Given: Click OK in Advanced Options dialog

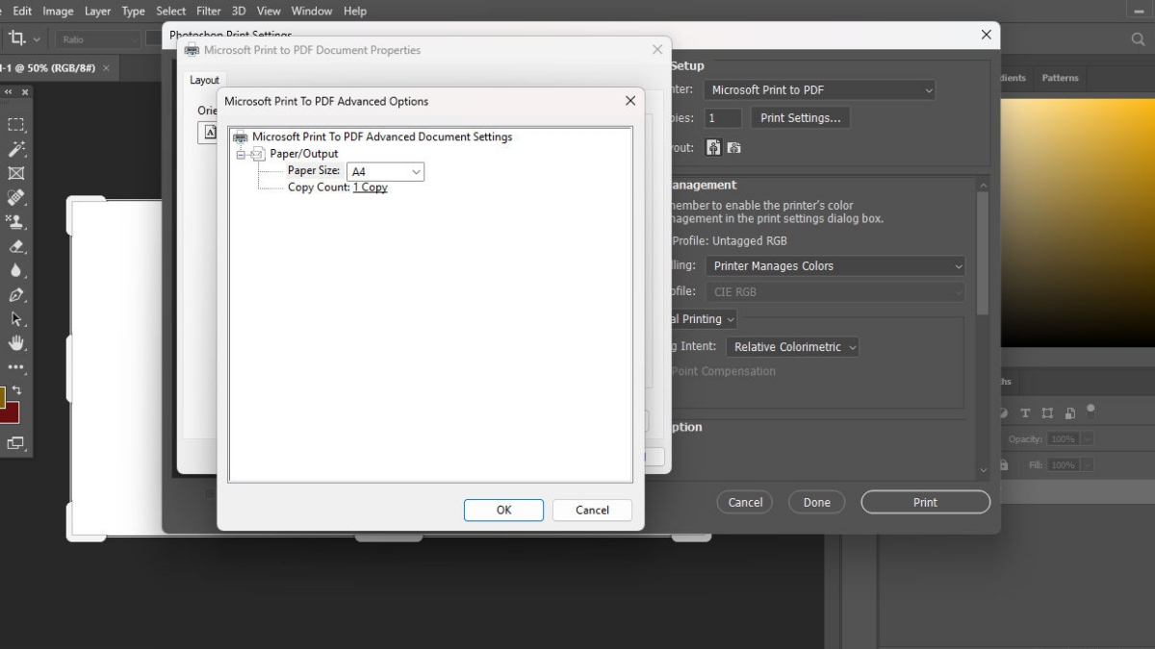Looking at the screenshot, I should click(x=503, y=511).
